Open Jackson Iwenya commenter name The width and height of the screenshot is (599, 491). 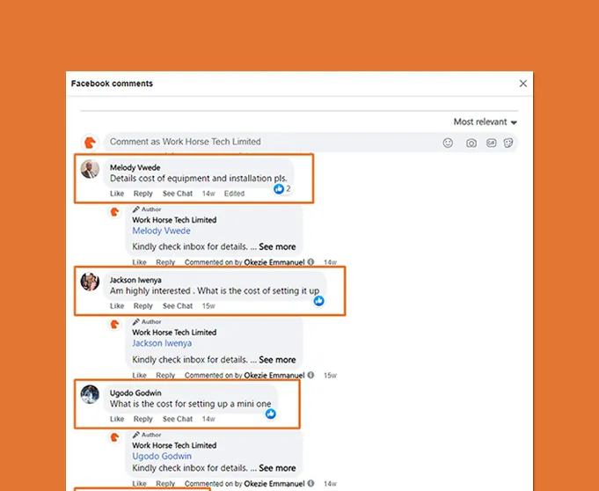(135, 280)
